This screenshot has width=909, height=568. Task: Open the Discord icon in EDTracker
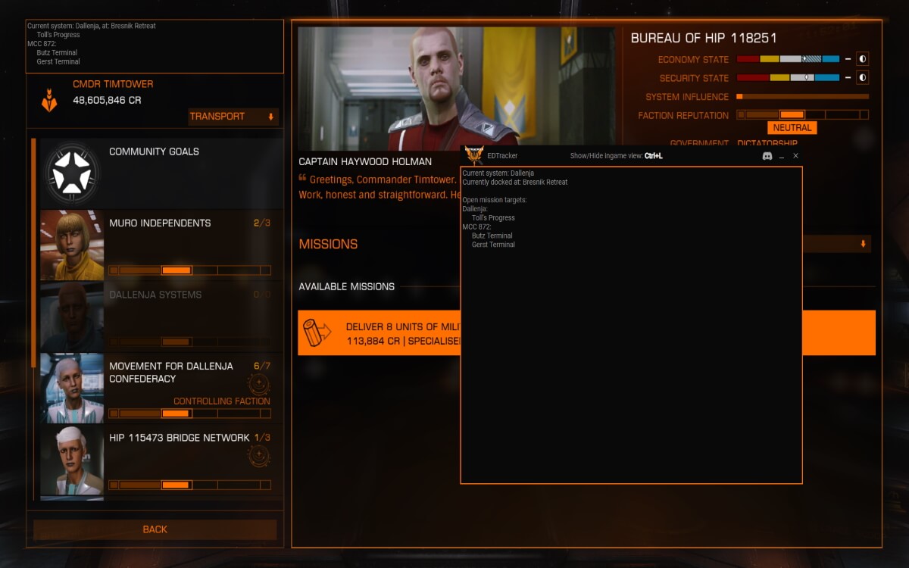pos(767,156)
